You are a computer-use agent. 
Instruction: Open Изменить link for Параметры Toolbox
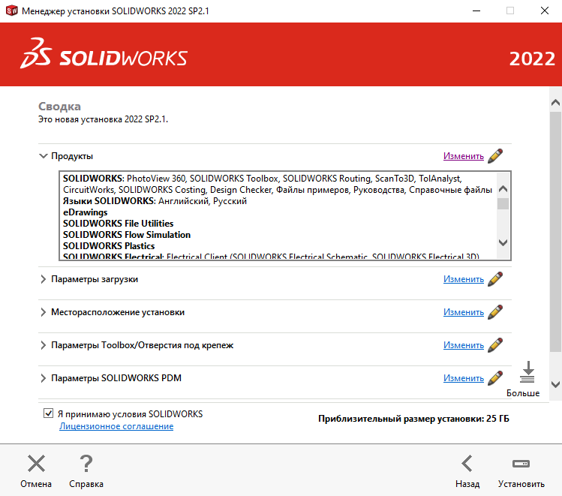[464, 345]
